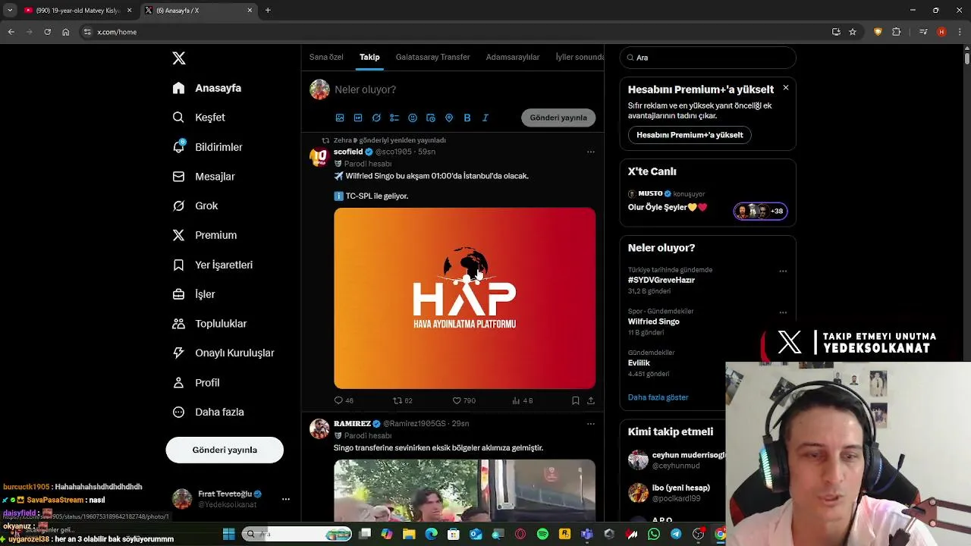Click the Grok enhance icon in composer
The width and height of the screenshot is (971, 546).
376,118
